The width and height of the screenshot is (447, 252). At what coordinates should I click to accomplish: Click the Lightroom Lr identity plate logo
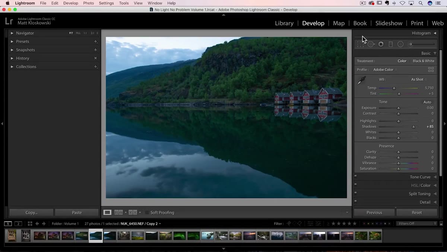(9, 21)
